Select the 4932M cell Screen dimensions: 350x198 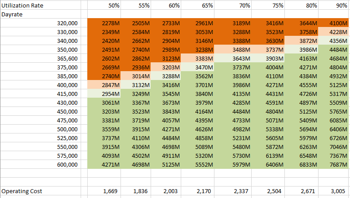click(x=334, y=76)
